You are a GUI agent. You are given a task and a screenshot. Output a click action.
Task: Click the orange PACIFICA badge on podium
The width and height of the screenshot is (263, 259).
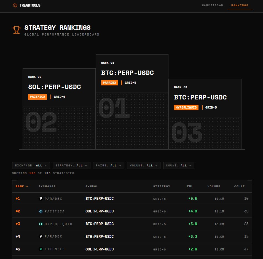(x=37, y=97)
